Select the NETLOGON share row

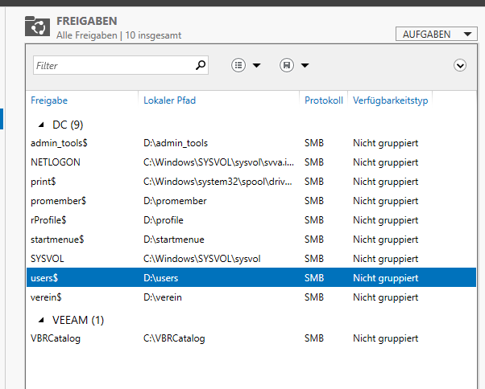click(251, 162)
